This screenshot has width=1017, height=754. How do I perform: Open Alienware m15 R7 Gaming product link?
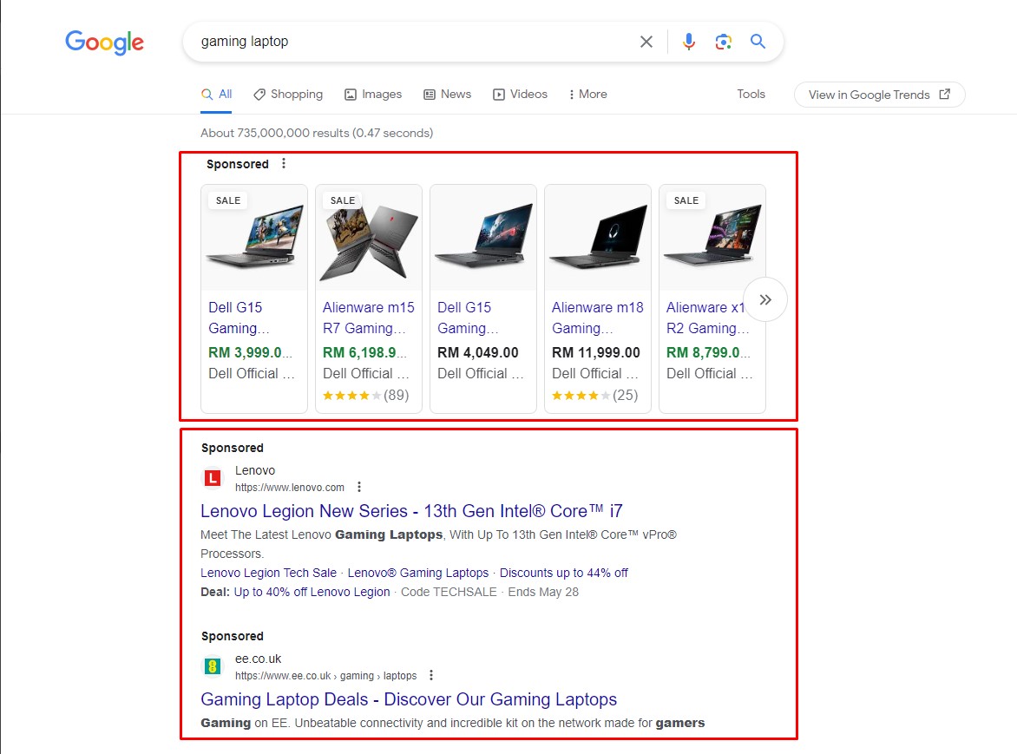click(369, 318)
